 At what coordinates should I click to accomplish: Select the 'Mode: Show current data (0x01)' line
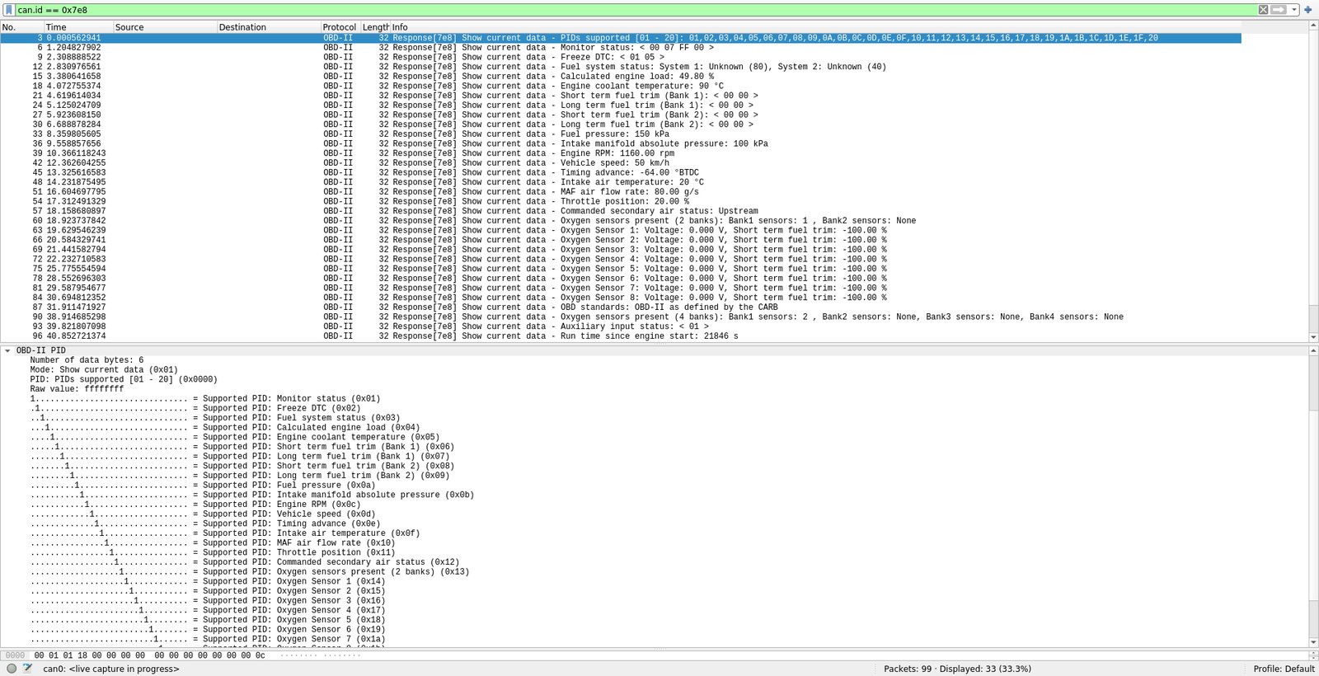pos(104,370)
